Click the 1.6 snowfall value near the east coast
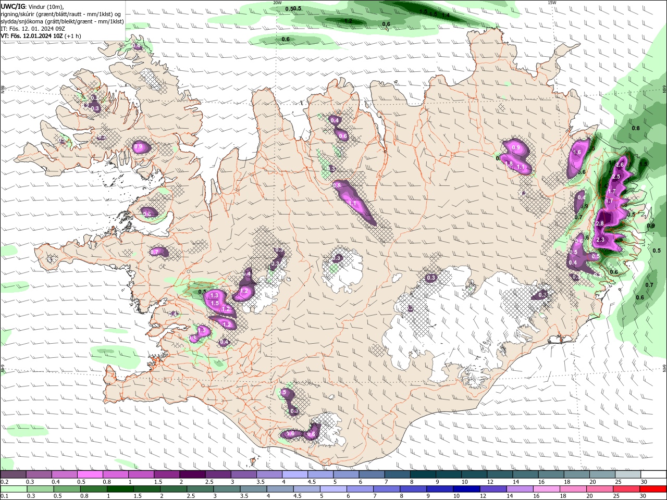Viewport: 667px width, 500px height. [577, 153]
